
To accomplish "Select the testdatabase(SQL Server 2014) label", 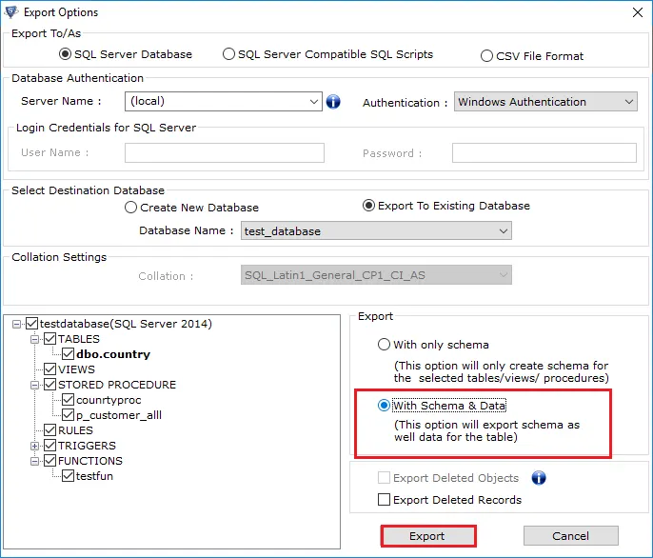I will pyautogui.click(x=126, y=324).
